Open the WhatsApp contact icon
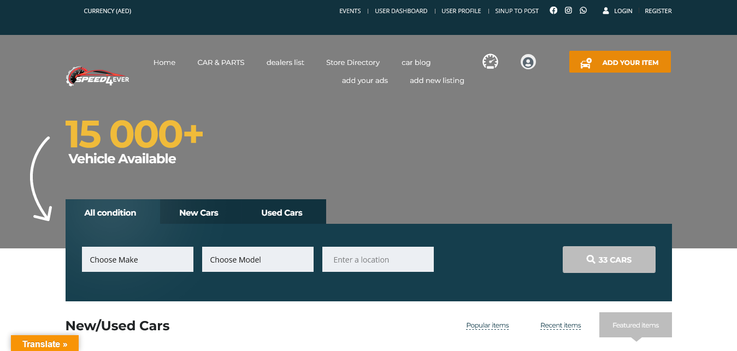The width and height of the screenshot is (737, 351). pos(583,10)
